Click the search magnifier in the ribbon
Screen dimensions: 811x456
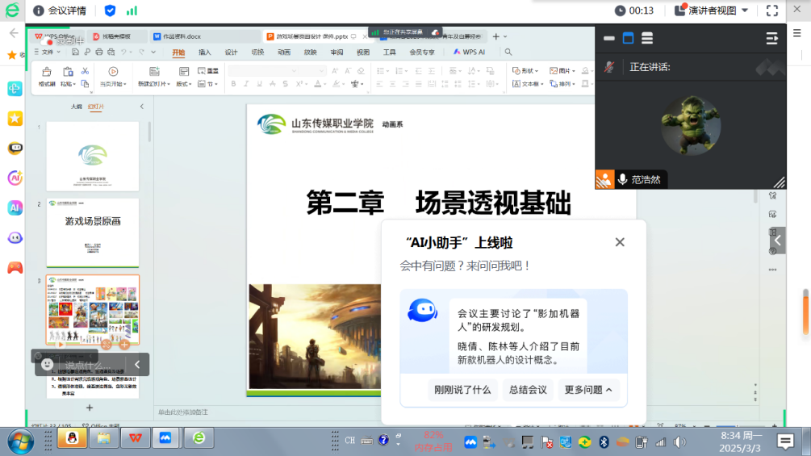click(508, 52)
